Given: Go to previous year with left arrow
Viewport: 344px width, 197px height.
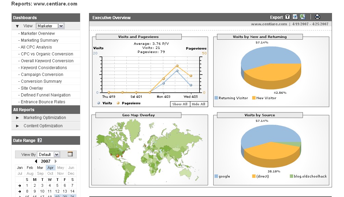Looking at the screenshot, I should click(x=36, y=161).
